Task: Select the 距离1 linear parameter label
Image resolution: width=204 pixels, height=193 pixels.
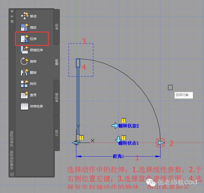Action: pos(118,156)
